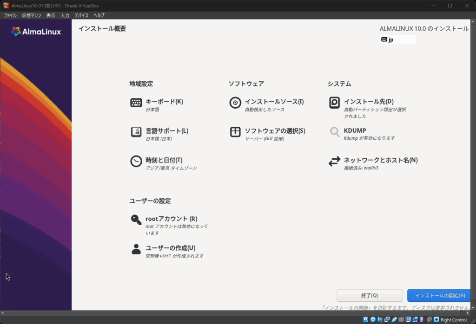The height and width of the screenshot is (324, 476).
Task: Click the mouse integration icon in status bar
Action: tap(429, 319)
